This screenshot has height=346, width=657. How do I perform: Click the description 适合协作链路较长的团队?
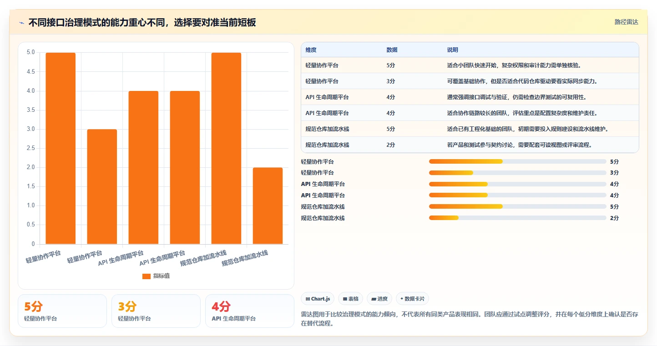[x=522, y=113]
